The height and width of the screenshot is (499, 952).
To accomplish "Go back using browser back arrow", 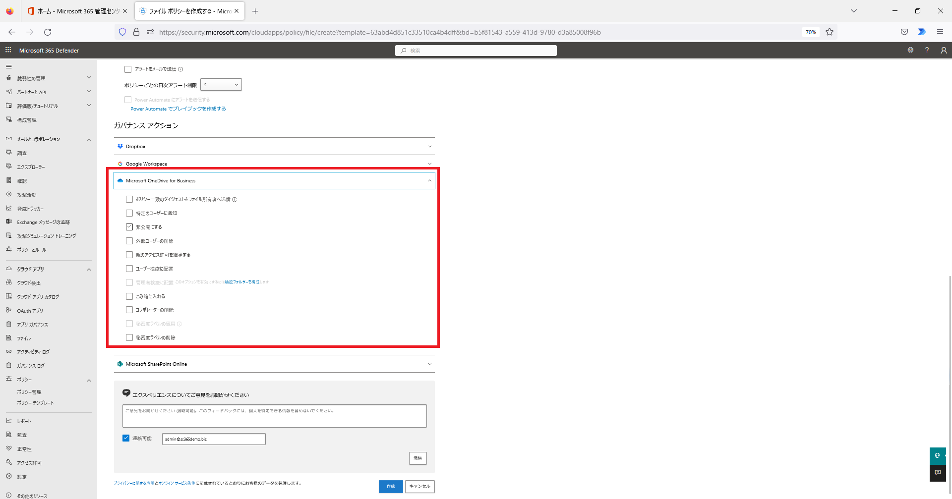I will [12, 32].
